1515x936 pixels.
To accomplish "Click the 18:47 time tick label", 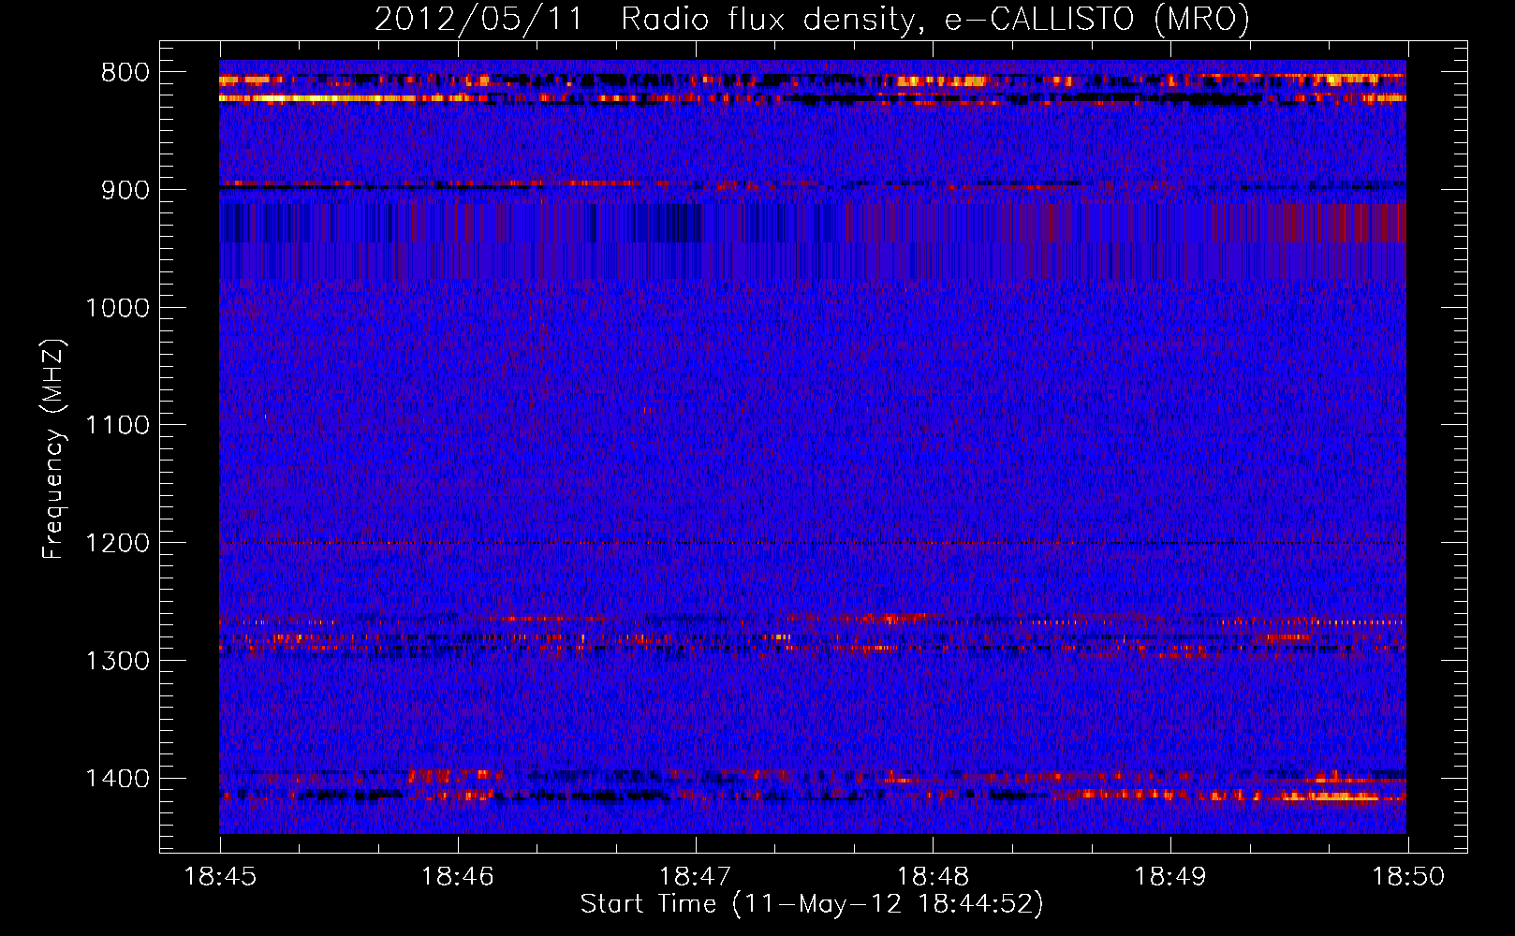I will [x=696, y=877].
